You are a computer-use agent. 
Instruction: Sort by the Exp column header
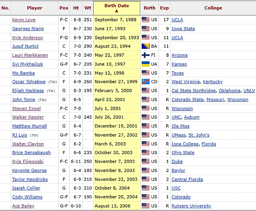(x=164, y=8)
